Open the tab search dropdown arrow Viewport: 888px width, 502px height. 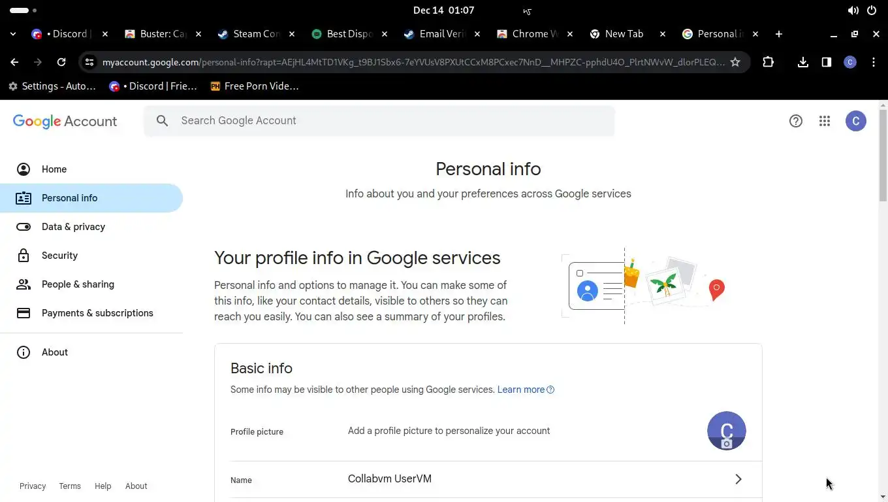(14, 34)
